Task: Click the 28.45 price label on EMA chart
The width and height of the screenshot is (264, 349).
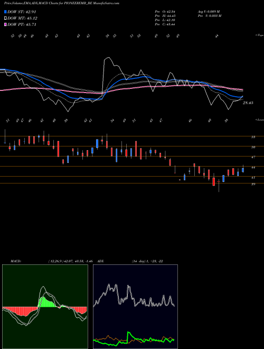Action: (248, 103)
